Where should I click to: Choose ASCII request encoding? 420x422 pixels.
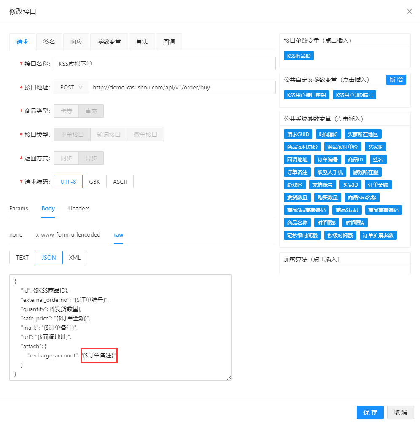120,182
